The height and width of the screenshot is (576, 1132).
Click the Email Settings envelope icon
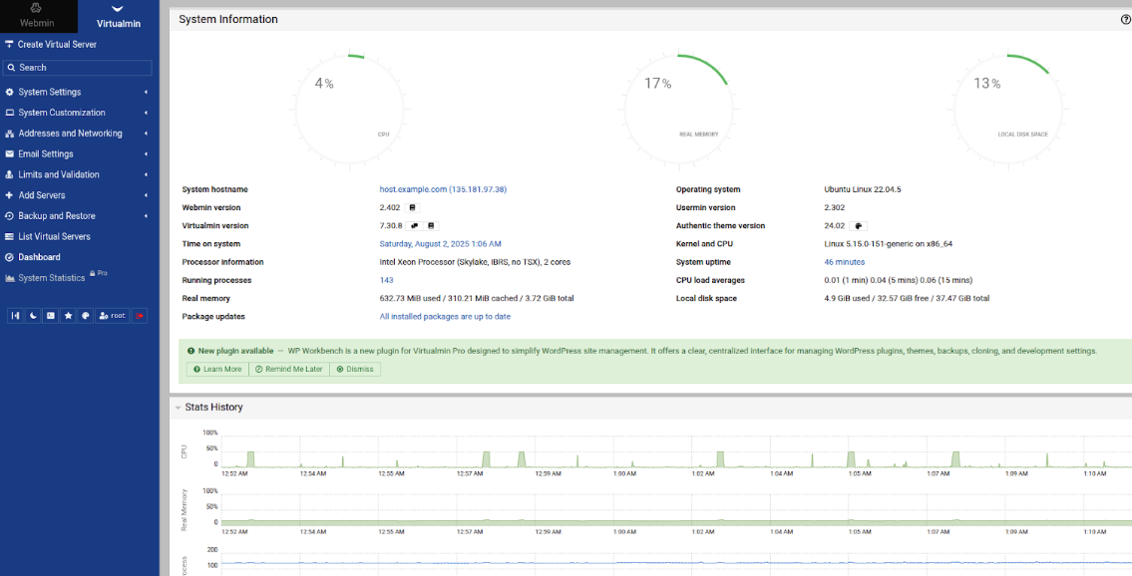pyautogui.click(x=9, y=154)
